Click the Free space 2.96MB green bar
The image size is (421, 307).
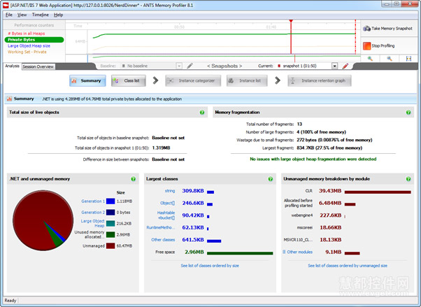(x=240, y=253)
